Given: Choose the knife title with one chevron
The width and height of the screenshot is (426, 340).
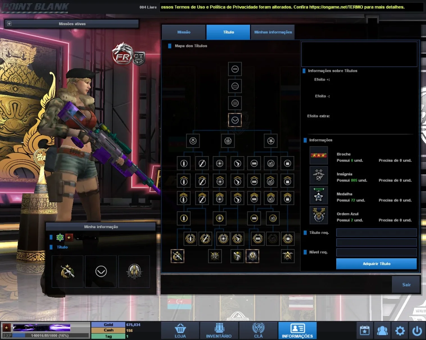Looking at the screenshot, I should [202, 181].
